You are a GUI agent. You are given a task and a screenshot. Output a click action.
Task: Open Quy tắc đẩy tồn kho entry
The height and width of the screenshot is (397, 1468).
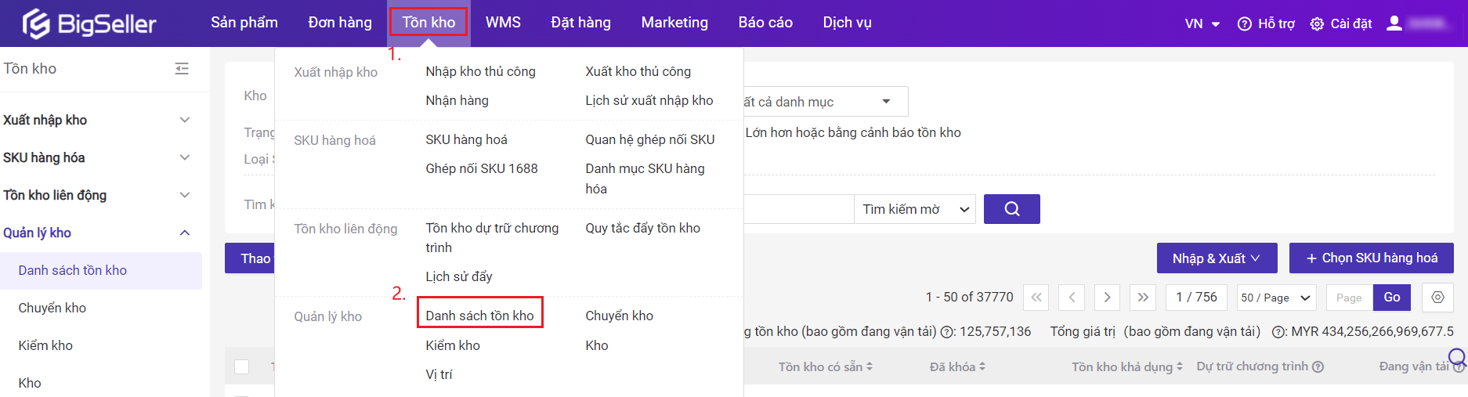[642, 228]
